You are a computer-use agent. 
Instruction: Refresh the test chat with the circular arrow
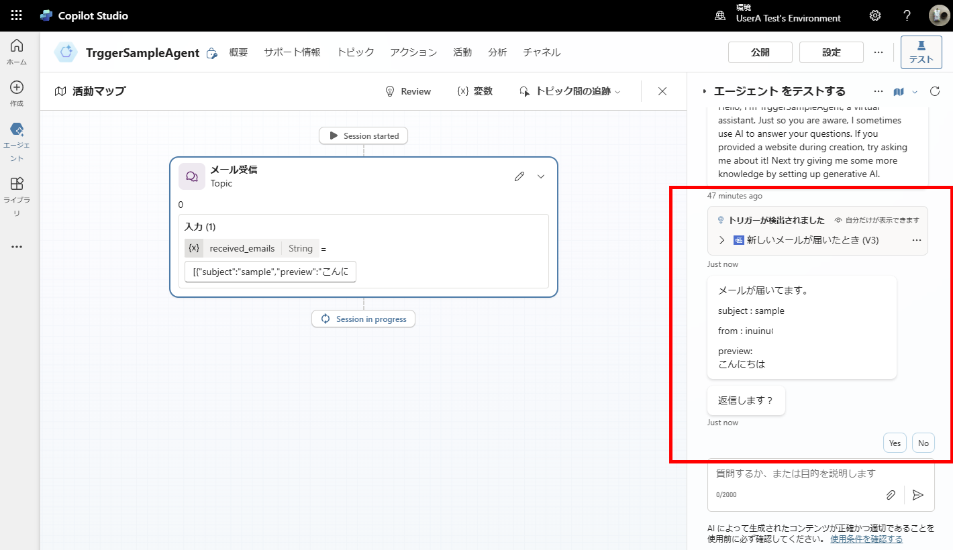pos(935,91)
